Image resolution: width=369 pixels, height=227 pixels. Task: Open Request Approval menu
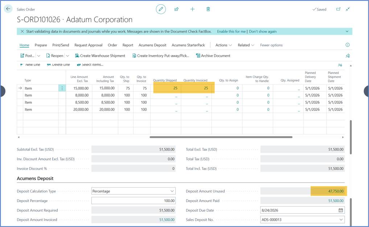[89, 45]
